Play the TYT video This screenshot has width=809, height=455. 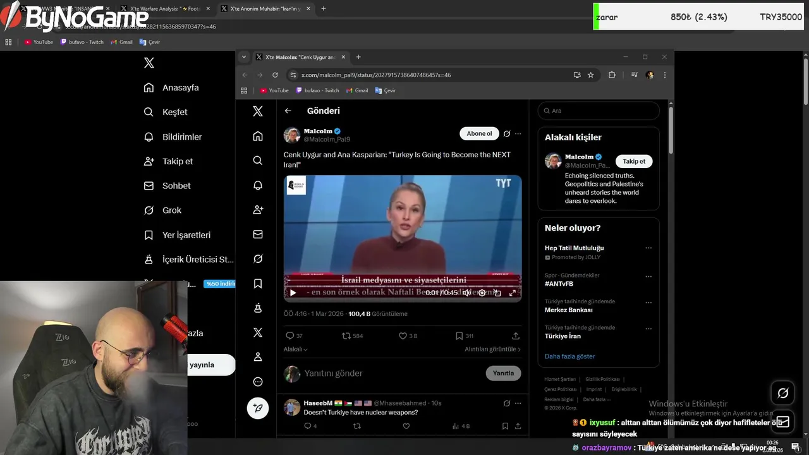tap(293, 293)
